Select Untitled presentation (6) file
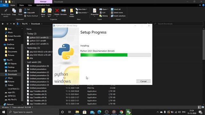Viewport: 205px width, 115px height. (39, 66)
